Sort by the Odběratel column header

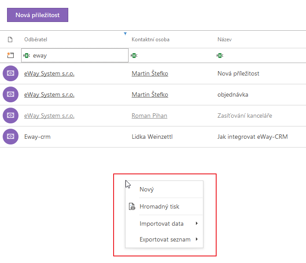36,40
